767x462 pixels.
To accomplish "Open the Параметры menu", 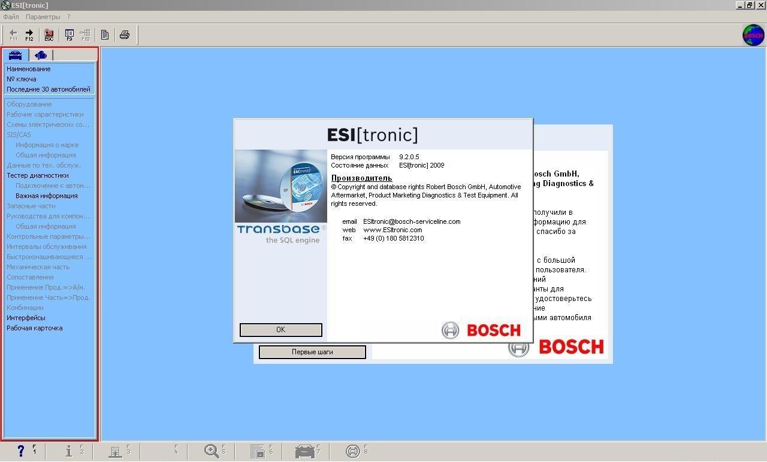I will 43,17.
